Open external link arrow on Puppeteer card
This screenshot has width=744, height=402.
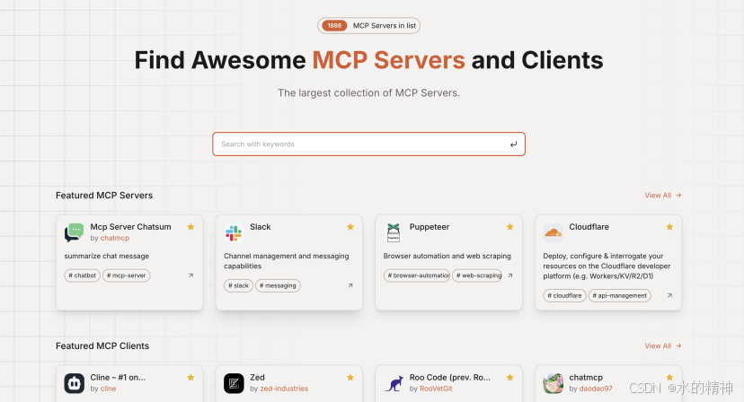[x=510, y=275]
